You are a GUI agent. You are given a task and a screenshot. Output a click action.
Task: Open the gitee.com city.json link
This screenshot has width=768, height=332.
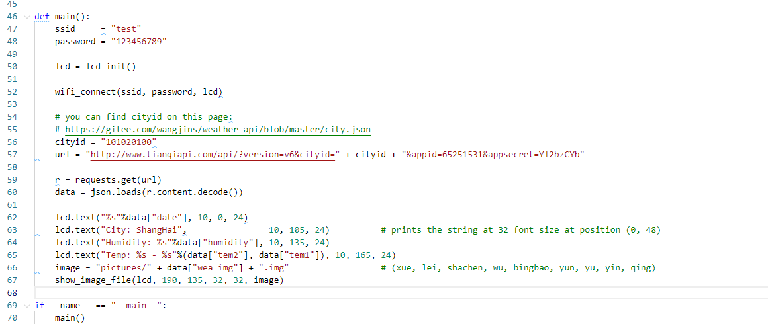click(x=218, y=130)
